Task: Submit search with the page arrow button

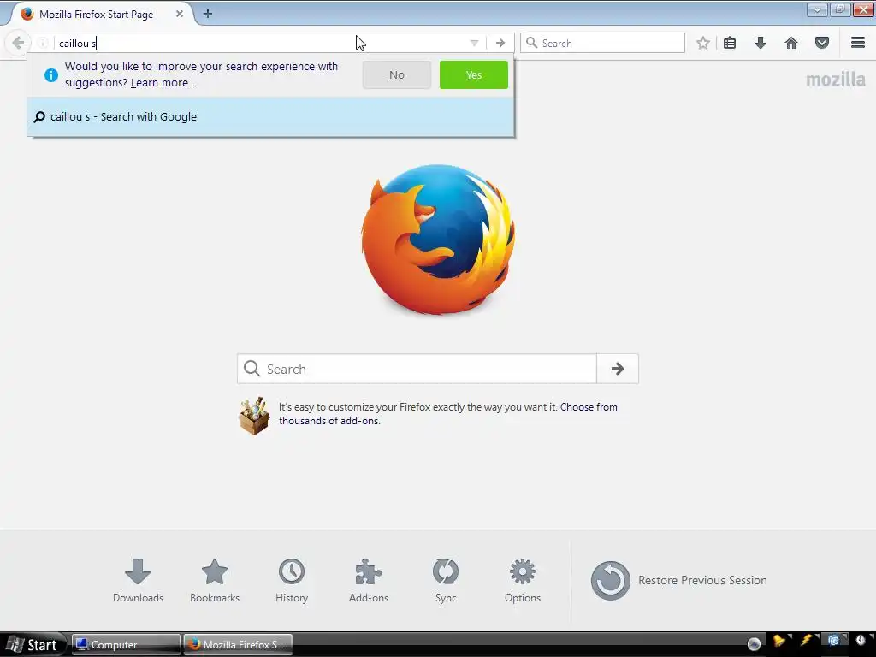Action: coord(618,369)
